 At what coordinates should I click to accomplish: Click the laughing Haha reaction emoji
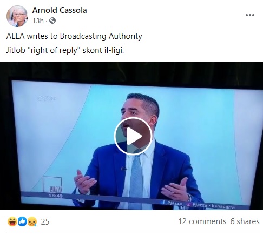12,221
